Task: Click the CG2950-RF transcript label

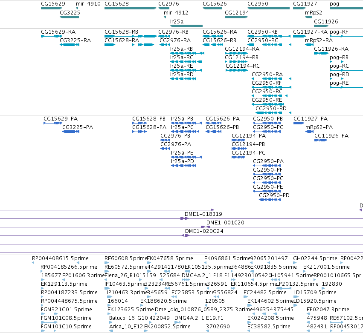Action: 267,83
